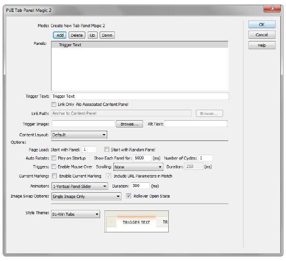Click the Alt Text input field
This screenshot has height=261, width=286.
coord(196,124)
